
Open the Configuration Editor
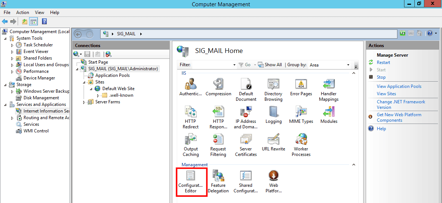(x=191, y=182)
